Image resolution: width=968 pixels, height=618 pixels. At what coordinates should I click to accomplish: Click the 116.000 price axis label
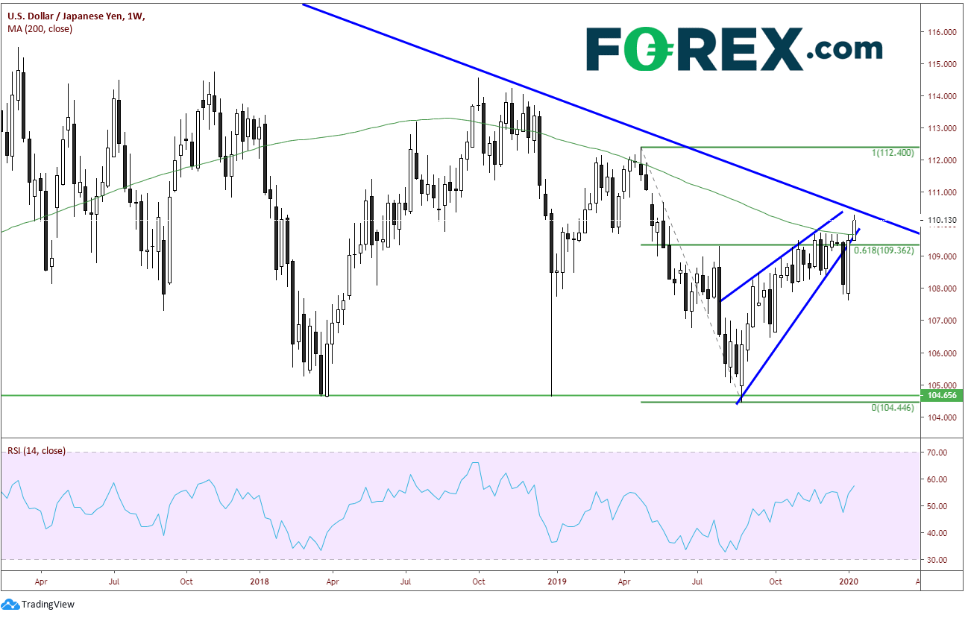pyautogui.click(x=942, y=32)
